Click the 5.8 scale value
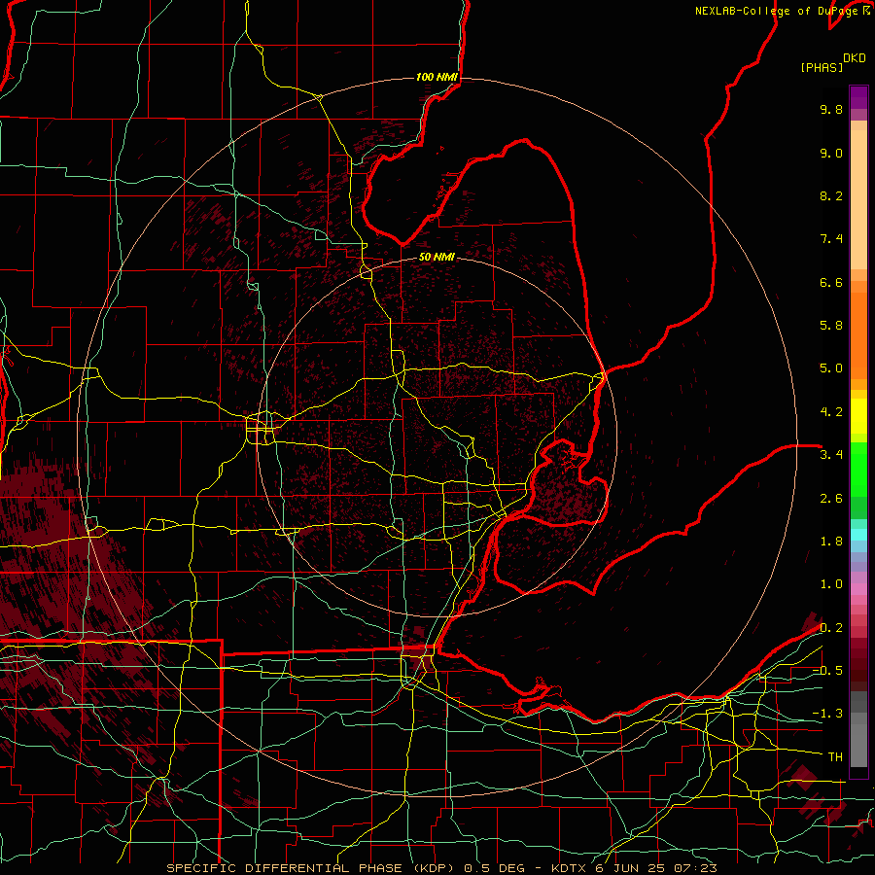The height and width of the screenshot is (875, 875). click(831, 326)
